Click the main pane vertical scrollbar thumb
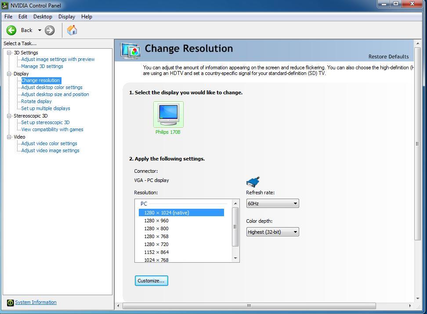 (417, 143)
